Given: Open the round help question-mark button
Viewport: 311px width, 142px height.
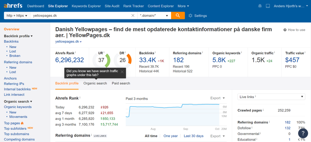Looking at the screenshot, I should (x=303, y=133).
